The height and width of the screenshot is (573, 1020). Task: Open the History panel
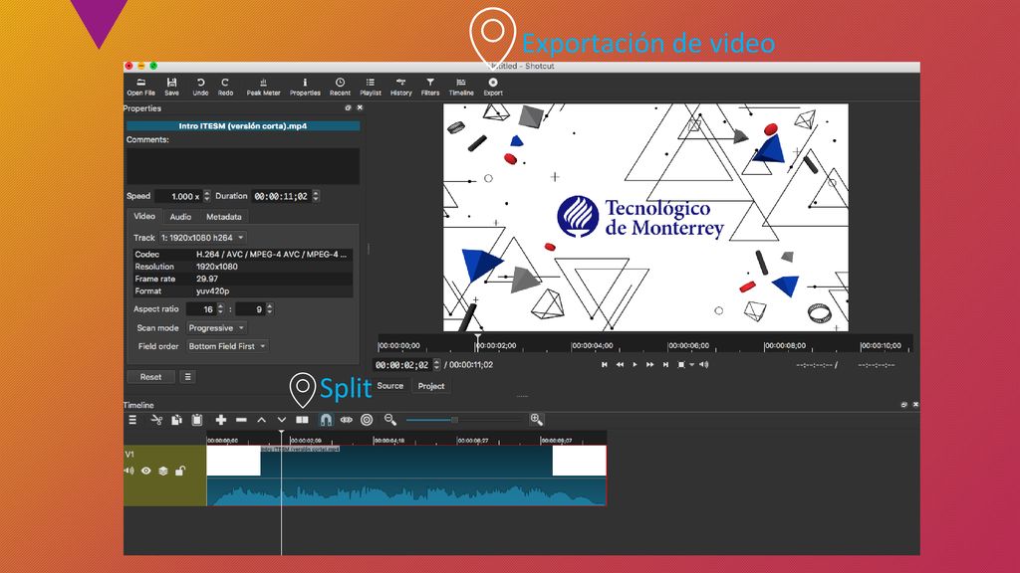tap(400, 88)
